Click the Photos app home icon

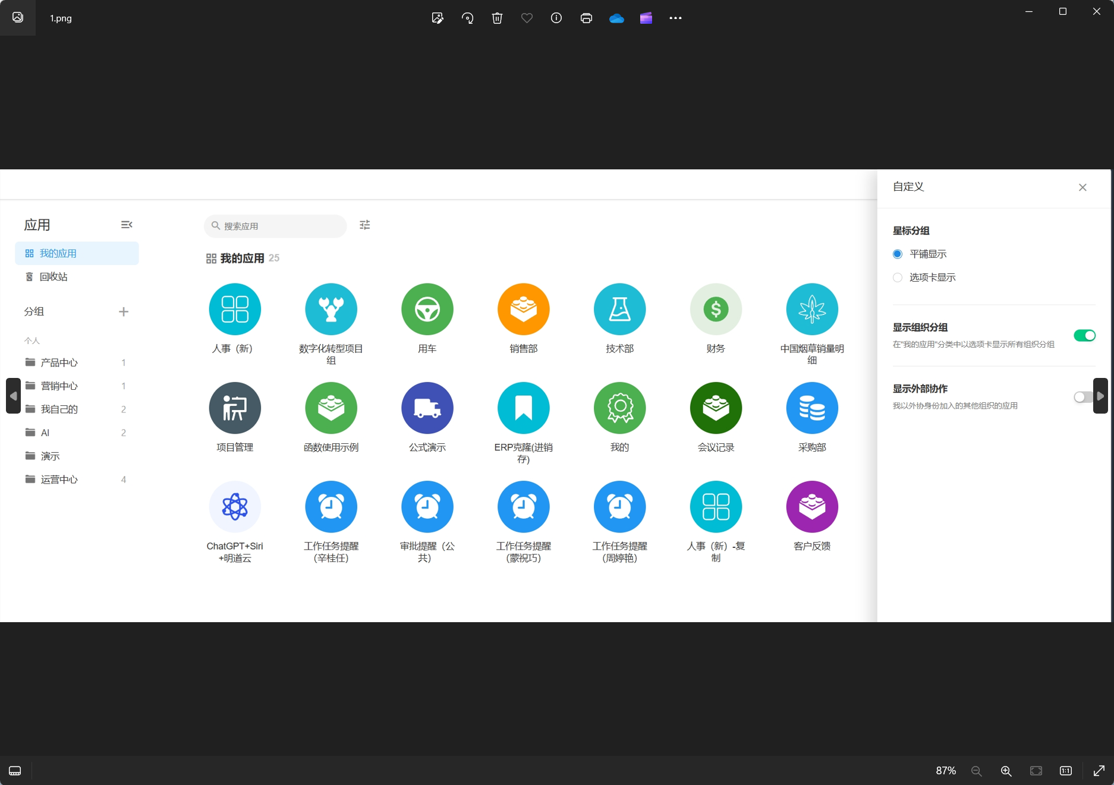pyautogui.click(x=18, y=17)
